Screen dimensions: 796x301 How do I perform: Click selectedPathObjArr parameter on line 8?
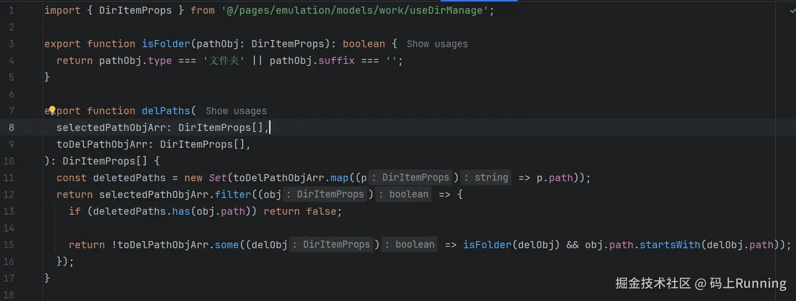coord(111,127)
